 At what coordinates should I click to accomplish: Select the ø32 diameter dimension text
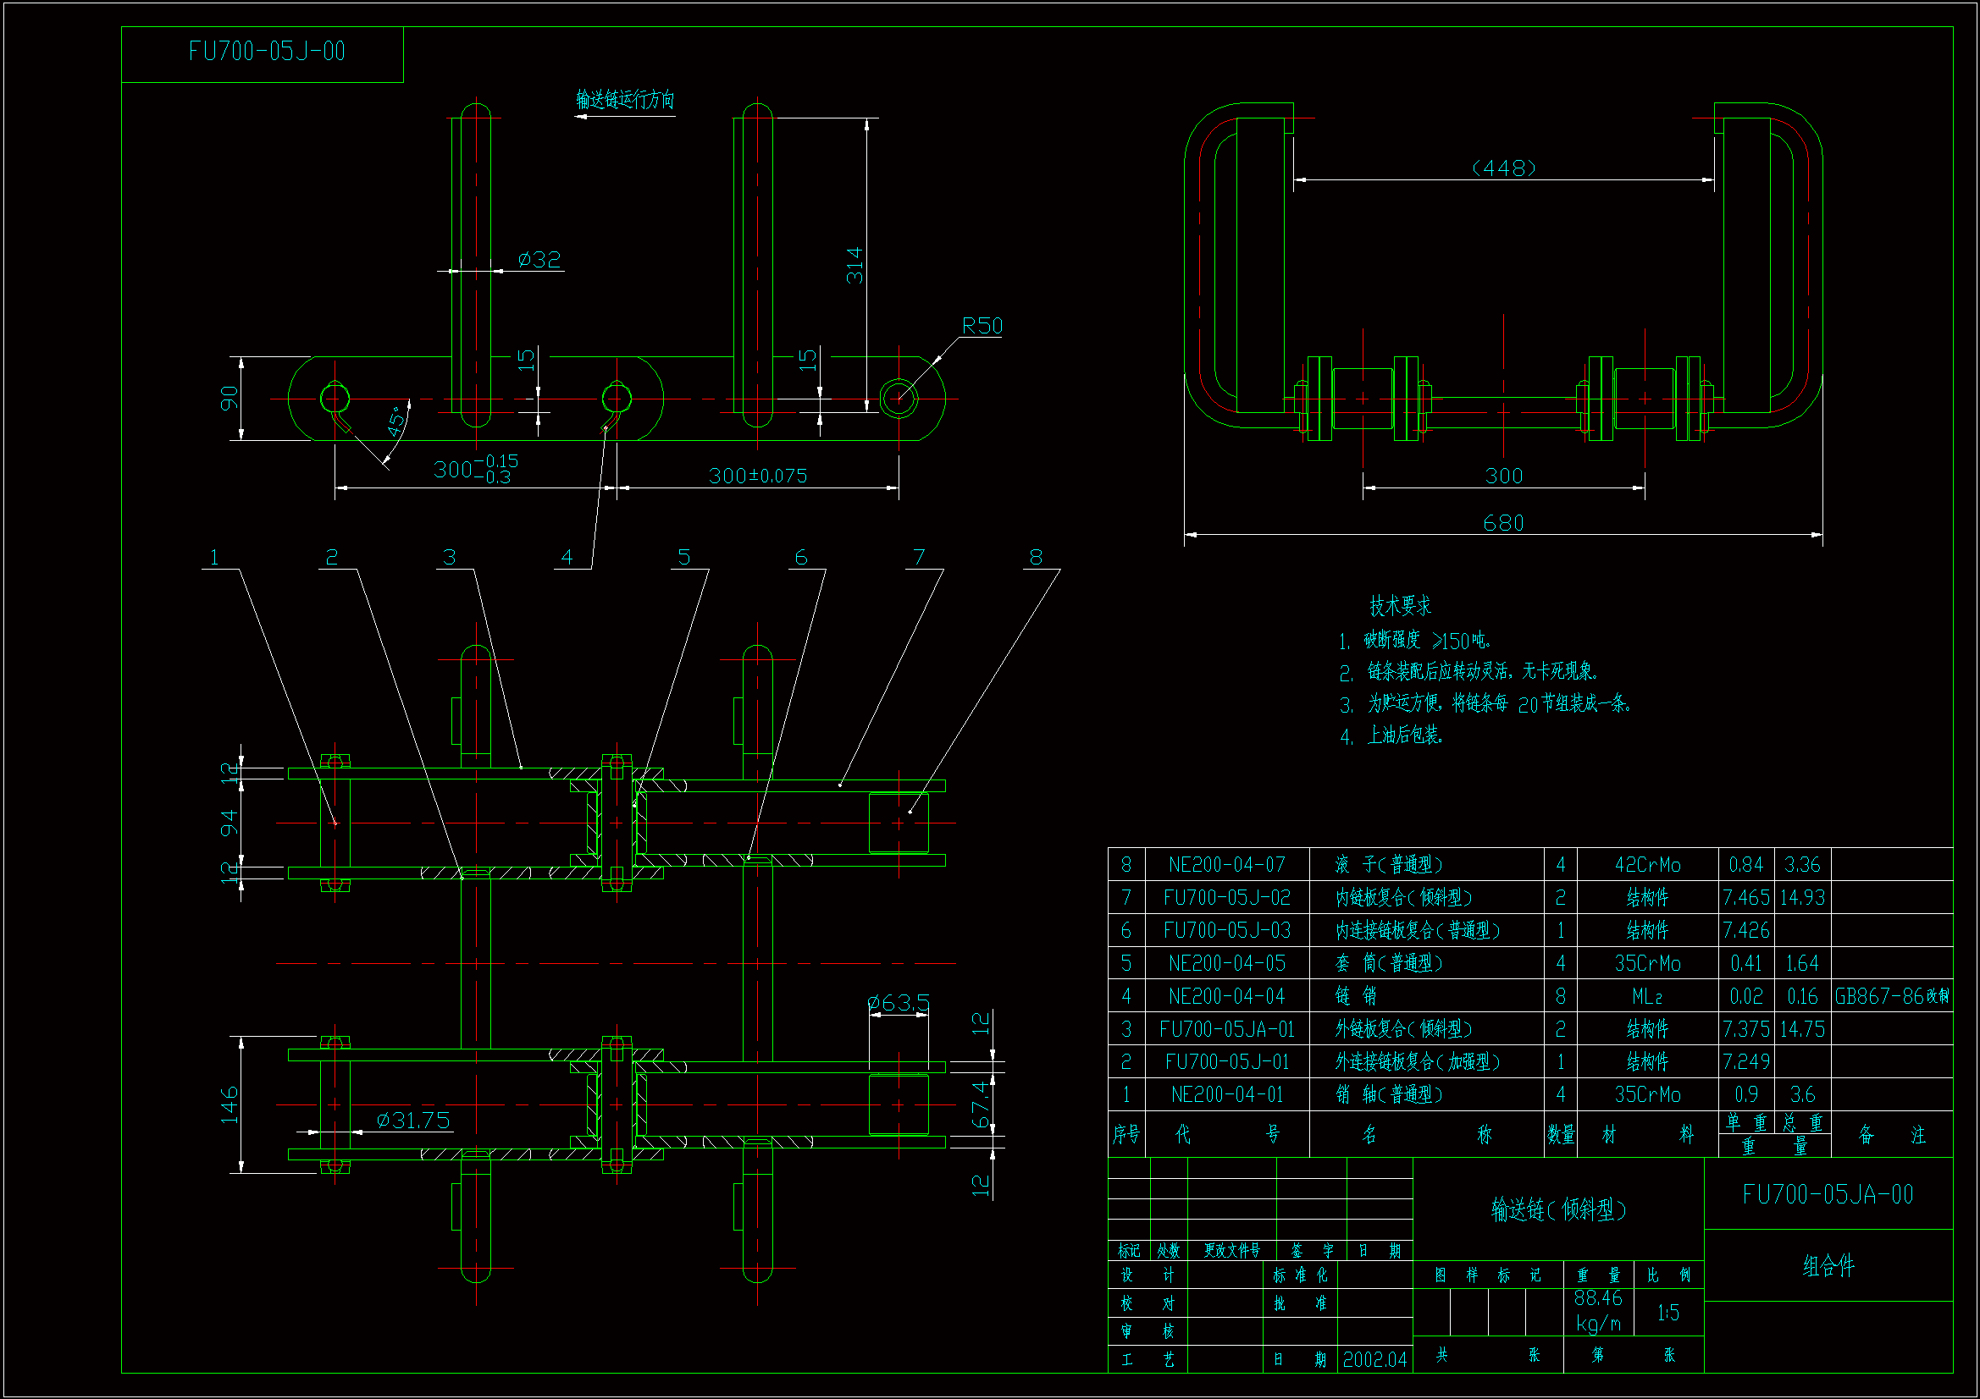click(x=539, y=260)
